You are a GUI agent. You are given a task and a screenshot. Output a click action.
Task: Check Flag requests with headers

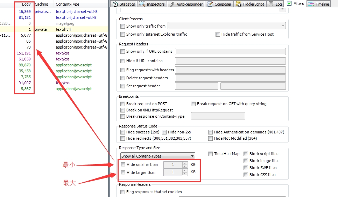pyautogui.click(x=123, y=70)
